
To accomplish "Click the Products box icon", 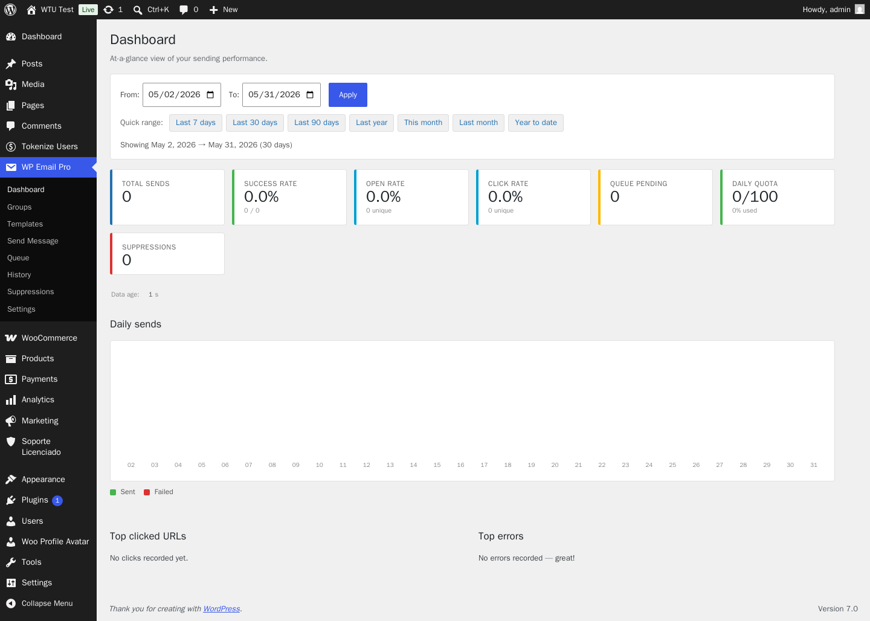I will pos(11,359).
